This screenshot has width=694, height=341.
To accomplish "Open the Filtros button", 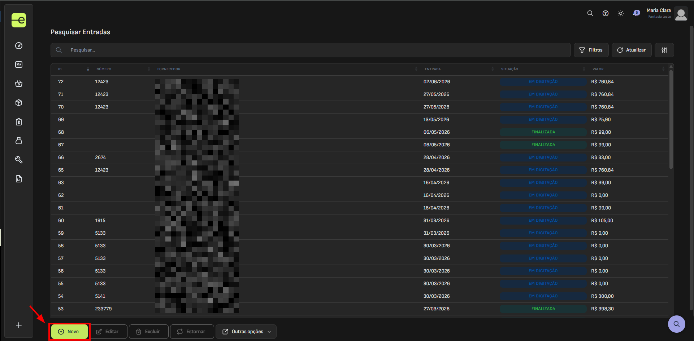I will 591,50.
